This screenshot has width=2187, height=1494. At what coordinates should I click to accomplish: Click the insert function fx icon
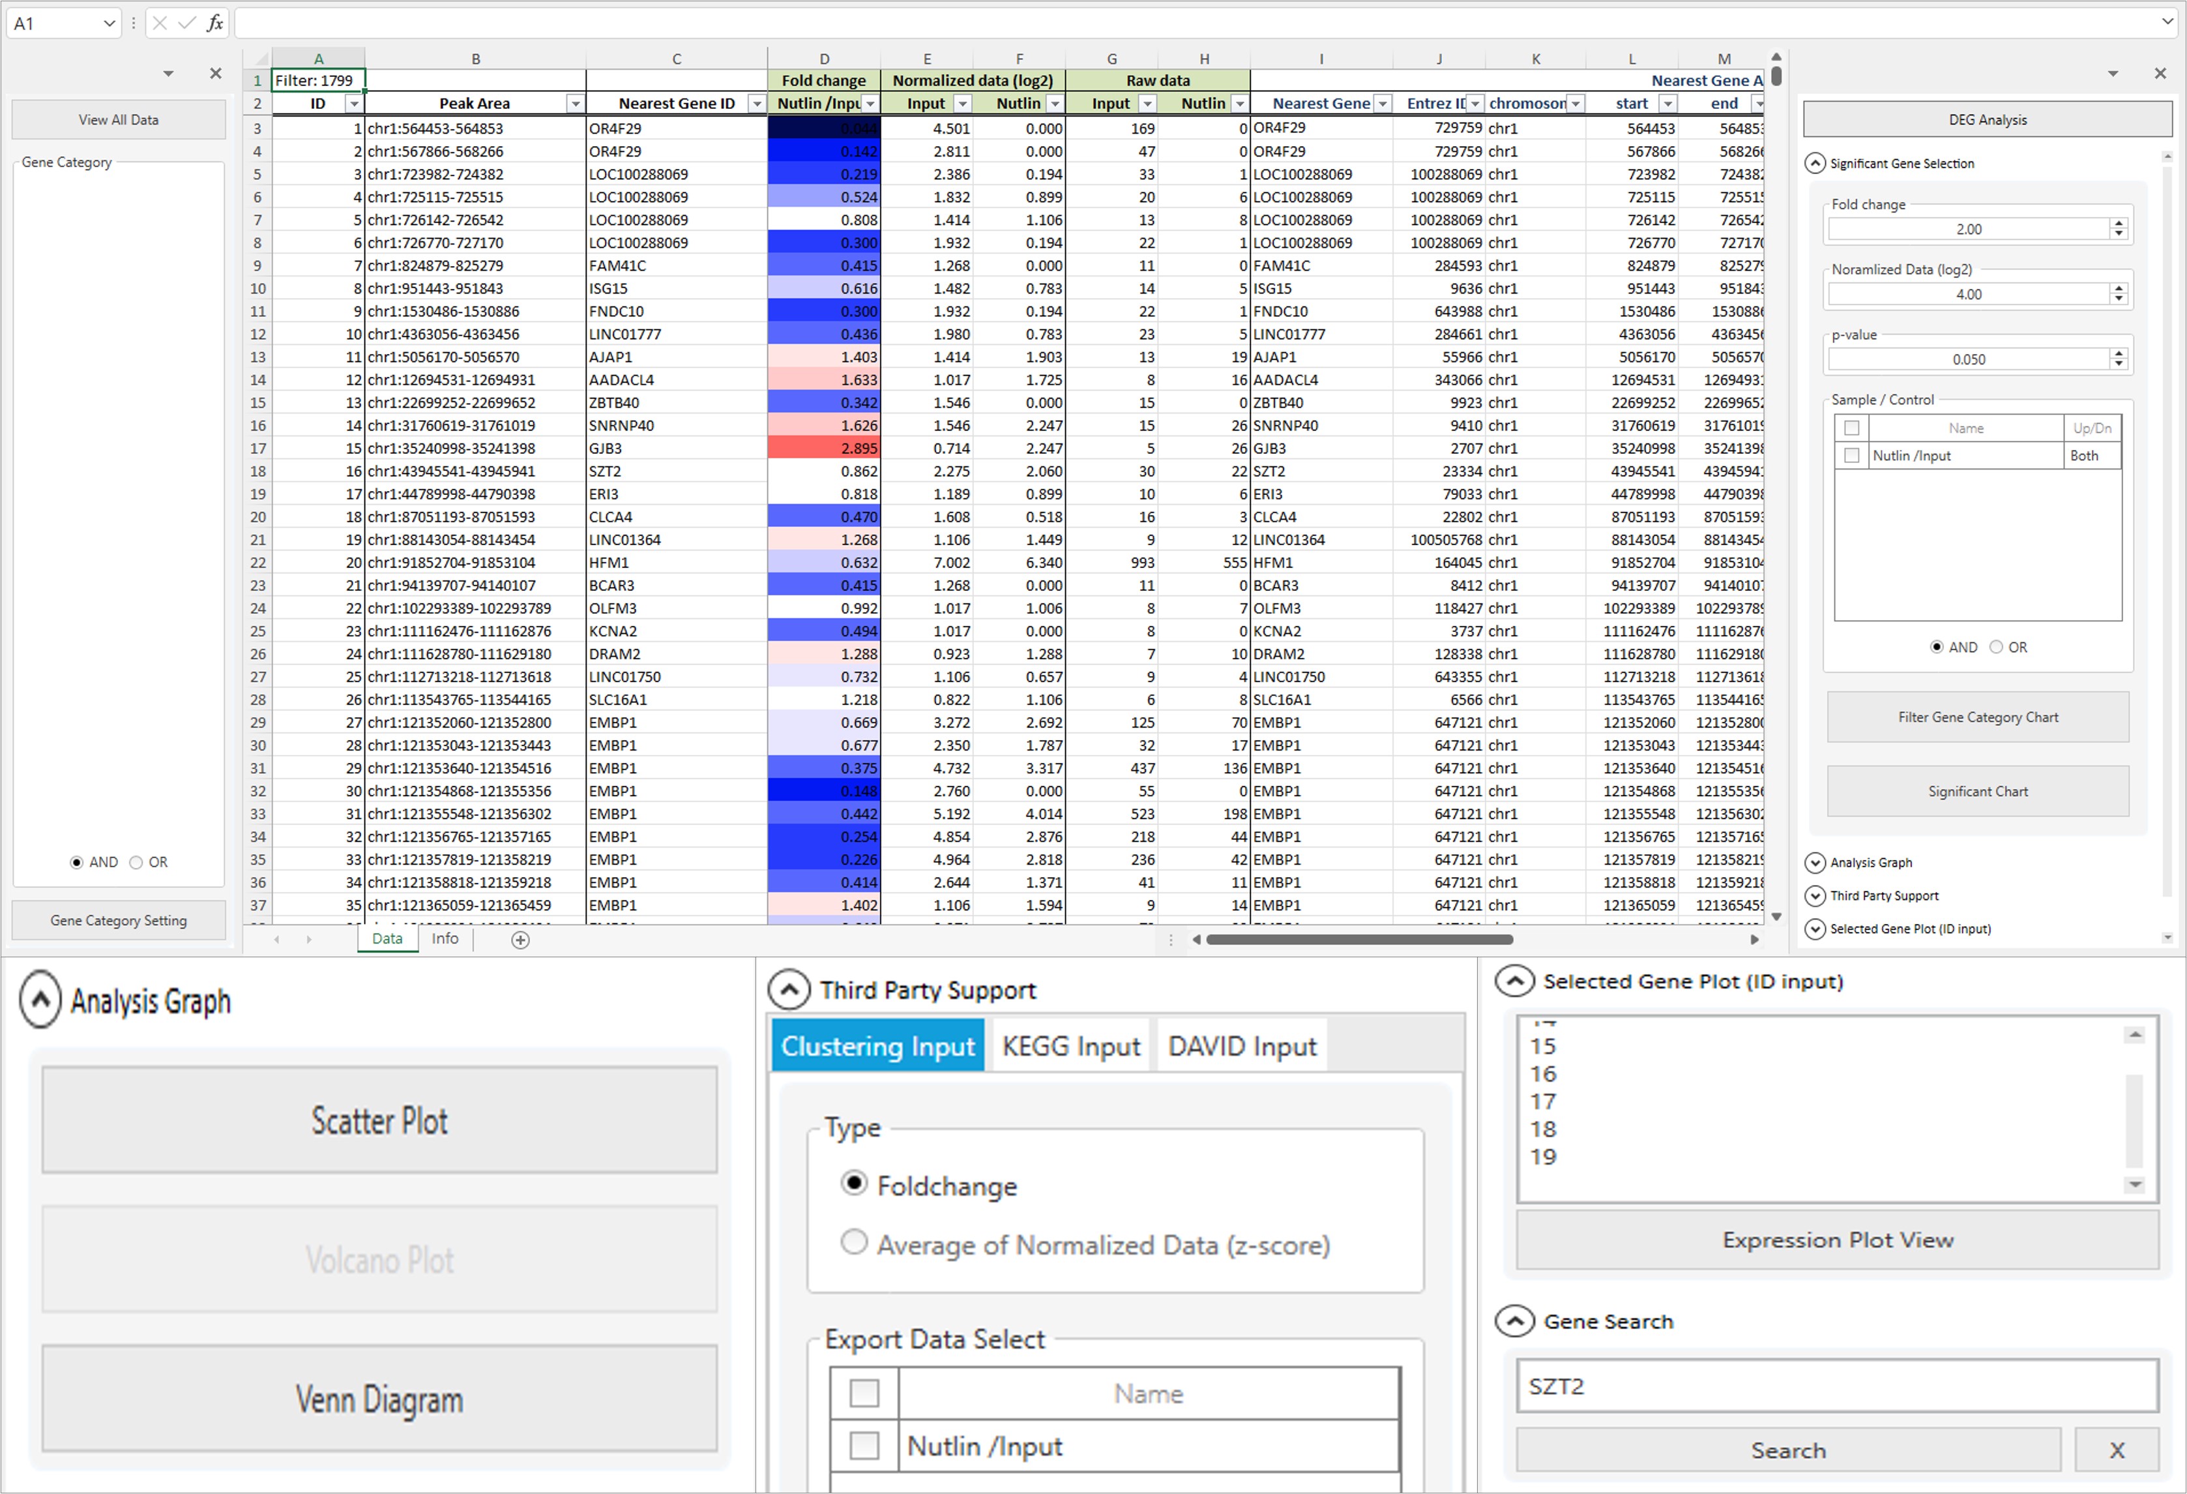pyautogui.click(x=214, y=23)
